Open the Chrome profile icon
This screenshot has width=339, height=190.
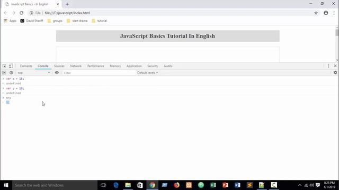pyautogui.click(x=326, y=13)
